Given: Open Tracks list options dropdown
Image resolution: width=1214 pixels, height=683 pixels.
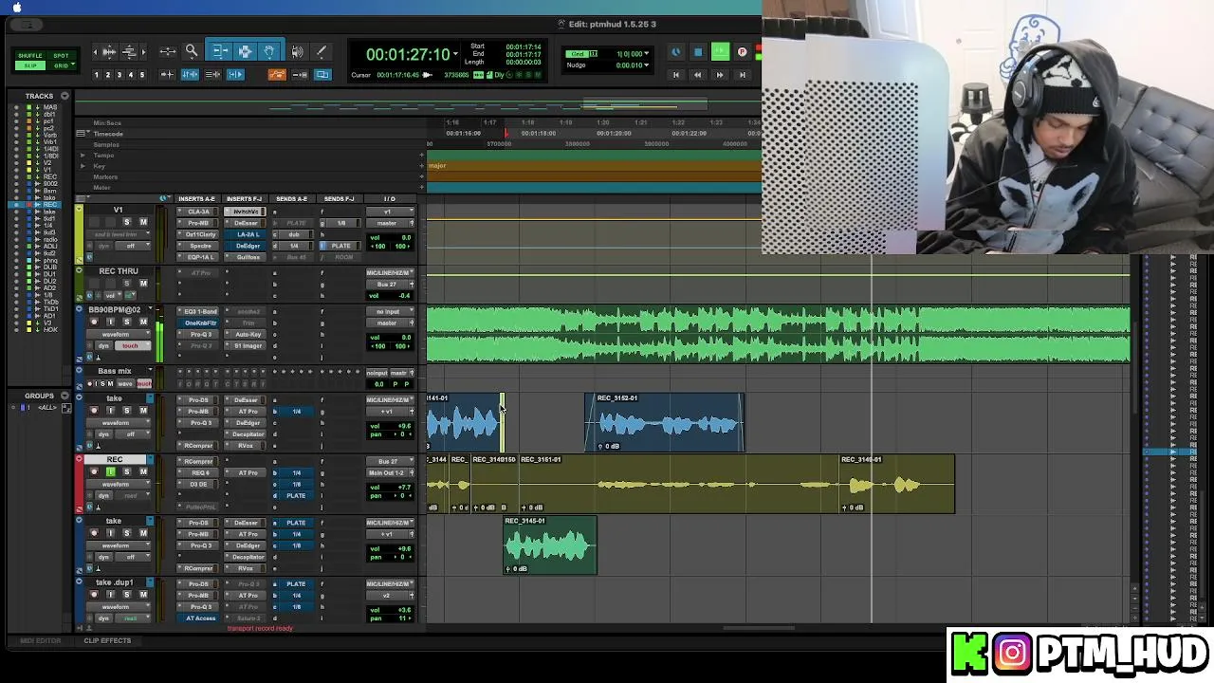Looking at the screenshot, I should [x=64, y=96].
